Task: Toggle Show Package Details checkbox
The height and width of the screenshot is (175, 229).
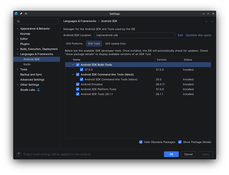Action: click(x=180, y=142)
